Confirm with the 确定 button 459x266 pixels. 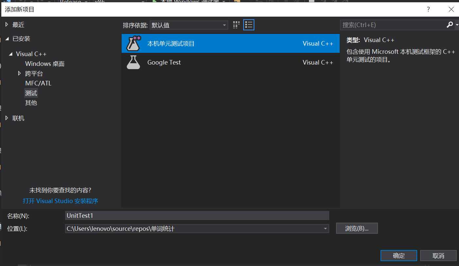point(399,256)
